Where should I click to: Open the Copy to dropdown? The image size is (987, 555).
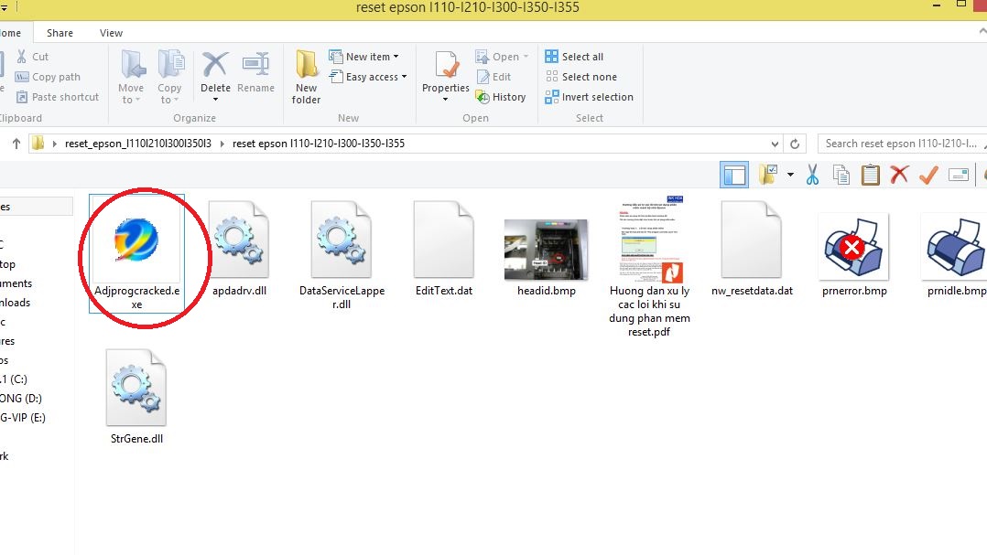click(x=169, y=77)
